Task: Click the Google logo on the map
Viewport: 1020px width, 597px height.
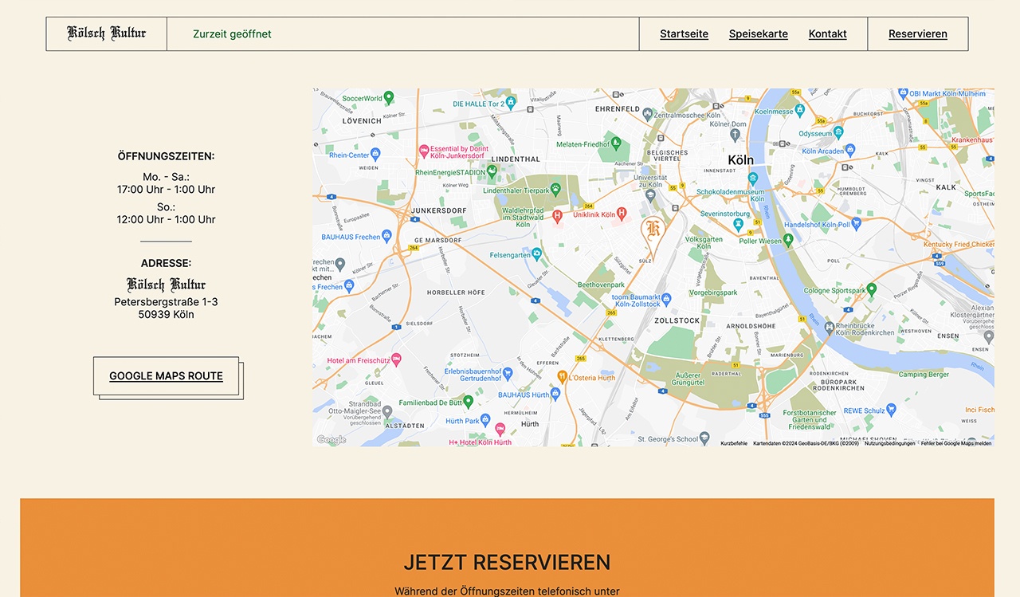Action: (x=331, y=439)
